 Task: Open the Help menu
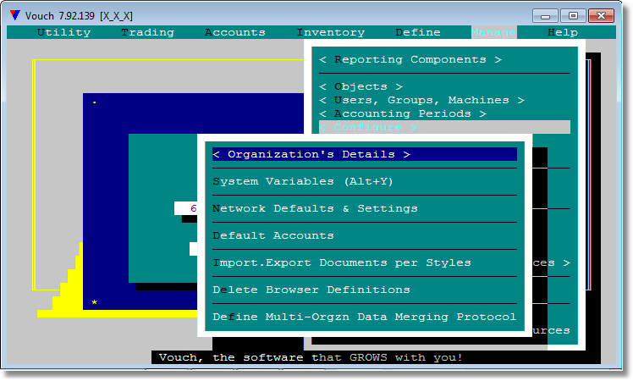tap(563, 32)
